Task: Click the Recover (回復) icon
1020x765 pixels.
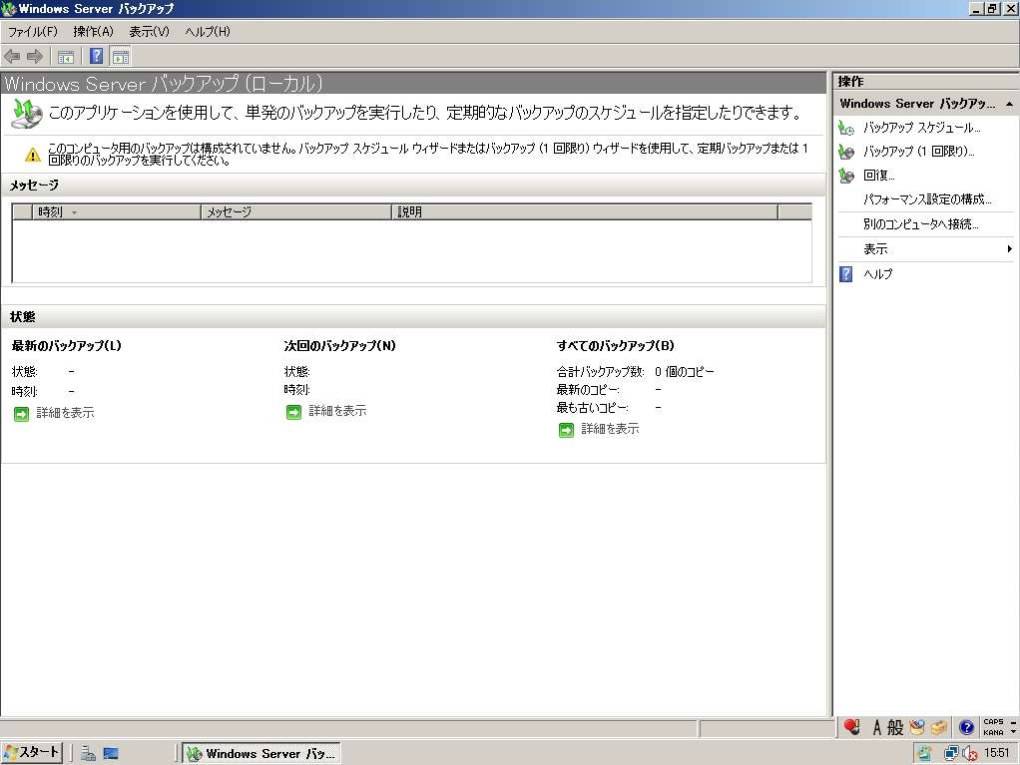Action: pos(846,176)
